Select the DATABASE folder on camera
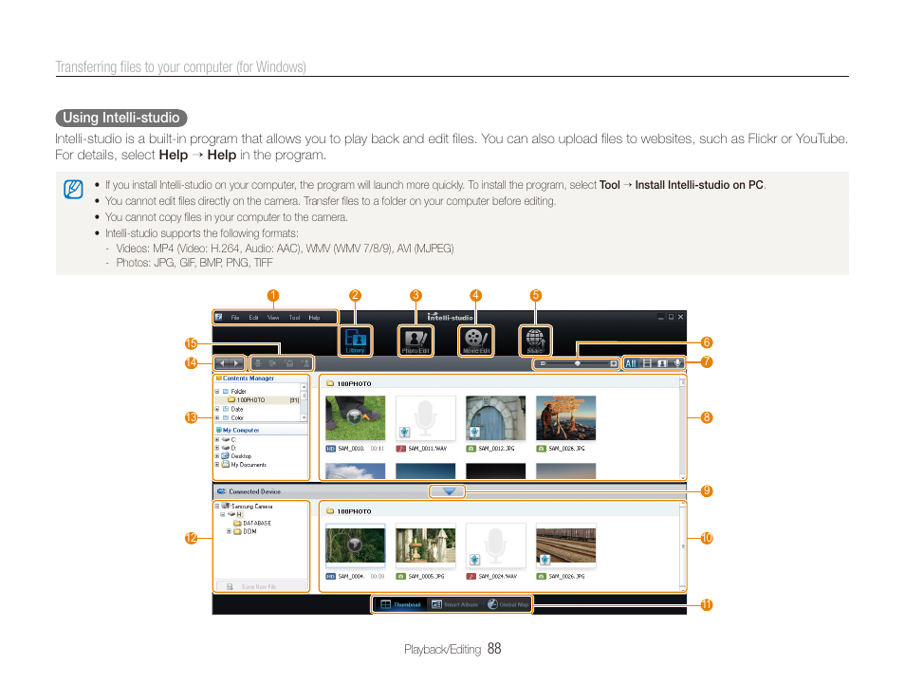This screenshot has height=683, width=905. pos(252,523)
